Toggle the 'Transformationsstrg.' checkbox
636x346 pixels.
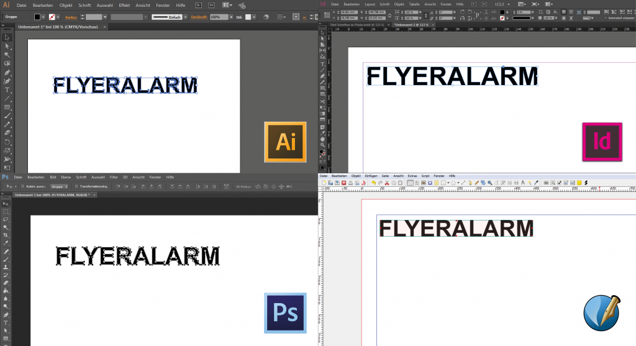(x=76, y=186)
